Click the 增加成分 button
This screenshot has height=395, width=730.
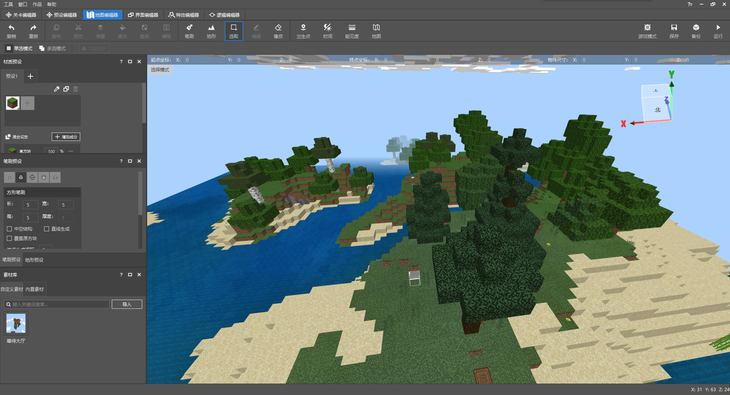(66, 137)
